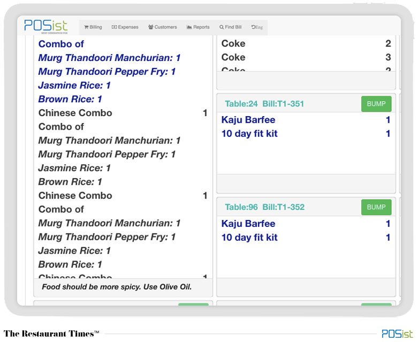Select the Table:24 Bill:T1-351 header
Image resolution: width=417 pixels, height=342 pixels.
[264, 104]
